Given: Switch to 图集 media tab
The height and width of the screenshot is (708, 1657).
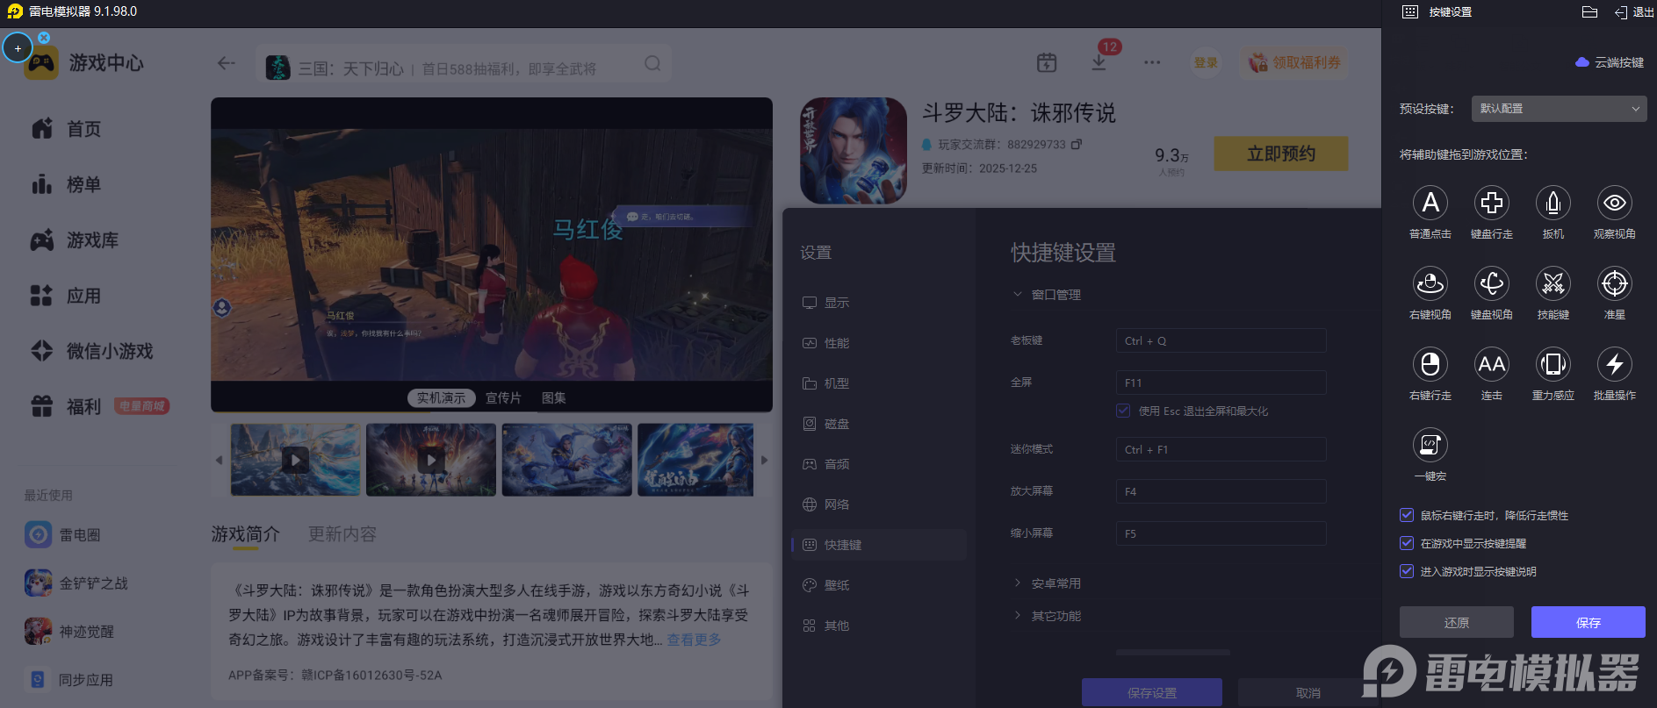Looking at the screenshot, I should point(553,398).
